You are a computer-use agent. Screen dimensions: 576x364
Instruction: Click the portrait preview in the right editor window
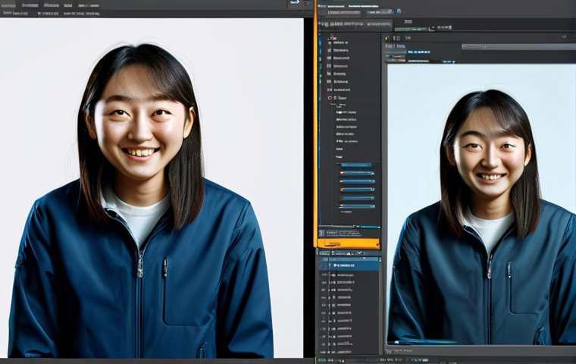coord(481,205)
